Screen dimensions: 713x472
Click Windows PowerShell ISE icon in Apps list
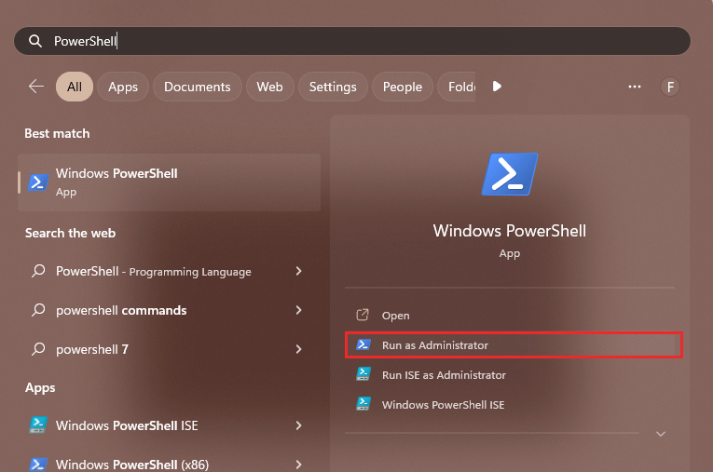(38, 425)
